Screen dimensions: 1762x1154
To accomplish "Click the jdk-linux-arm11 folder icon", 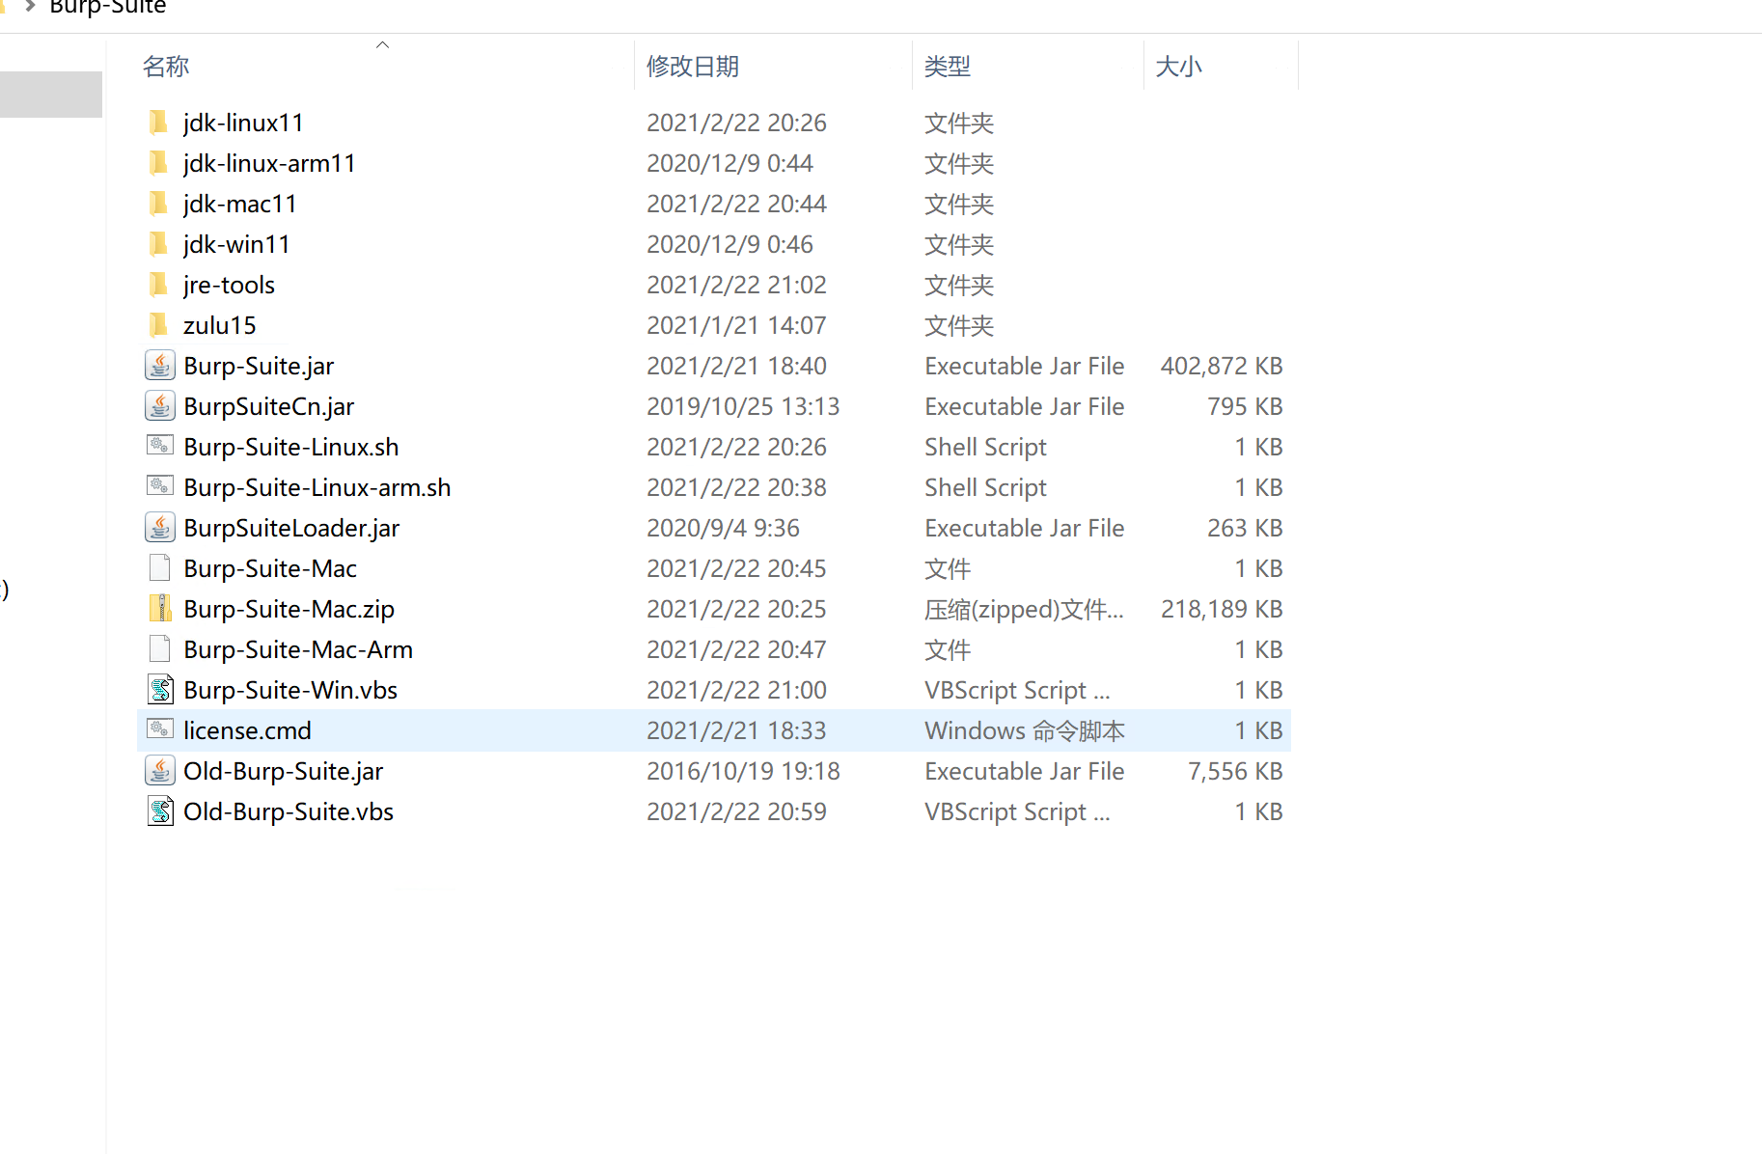I will 159,163.
